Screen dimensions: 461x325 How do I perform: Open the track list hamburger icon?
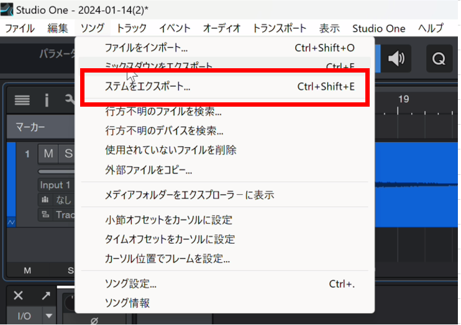[x=22, y=100]
